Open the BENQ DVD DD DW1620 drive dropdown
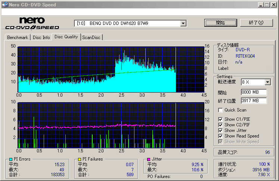The width and height of the screenshot is (279, 181). coord(130,23)
